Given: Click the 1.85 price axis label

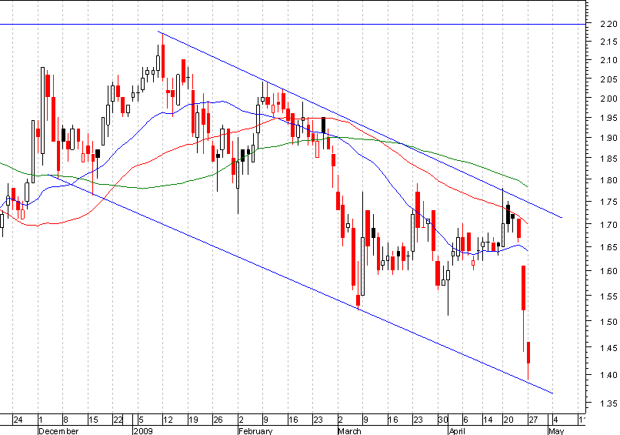Looking at the screenshot, I should click(608, 159).
